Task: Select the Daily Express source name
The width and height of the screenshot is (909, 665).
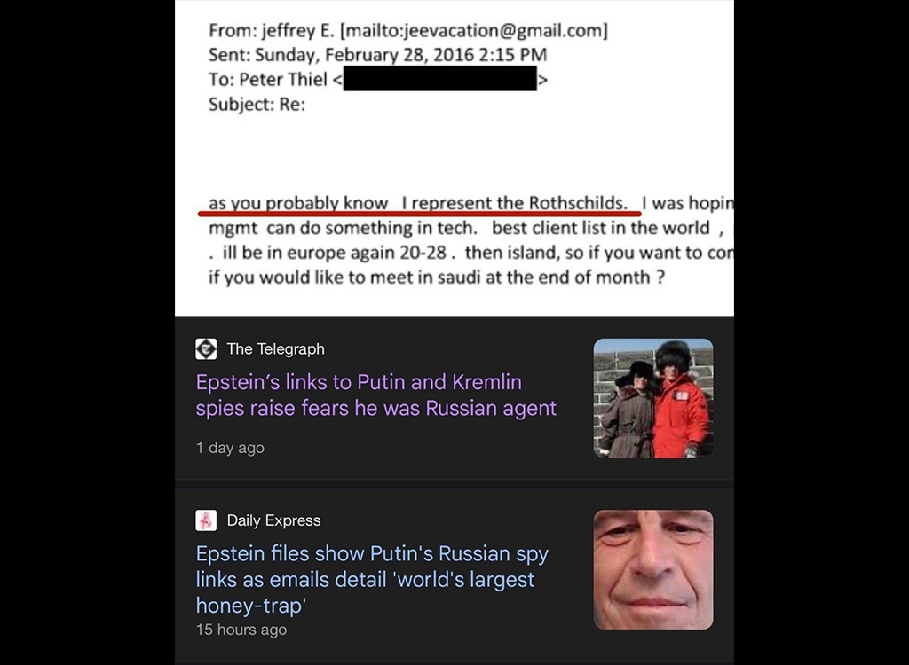Action: click(273, 520)
